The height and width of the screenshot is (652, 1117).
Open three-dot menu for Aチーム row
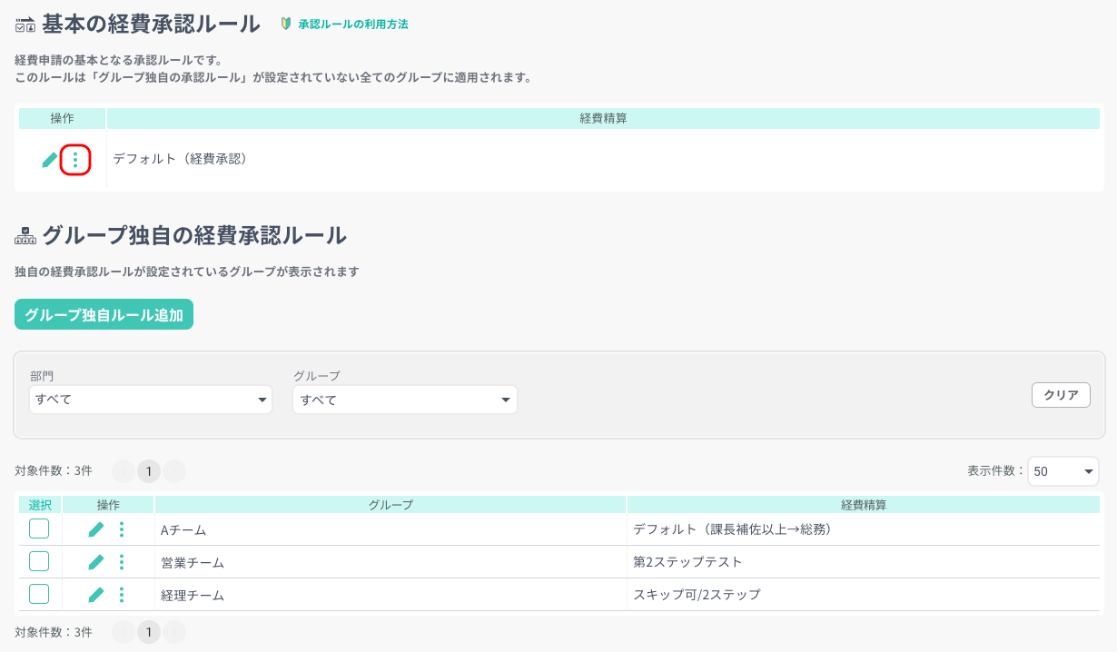click(122, 529)
